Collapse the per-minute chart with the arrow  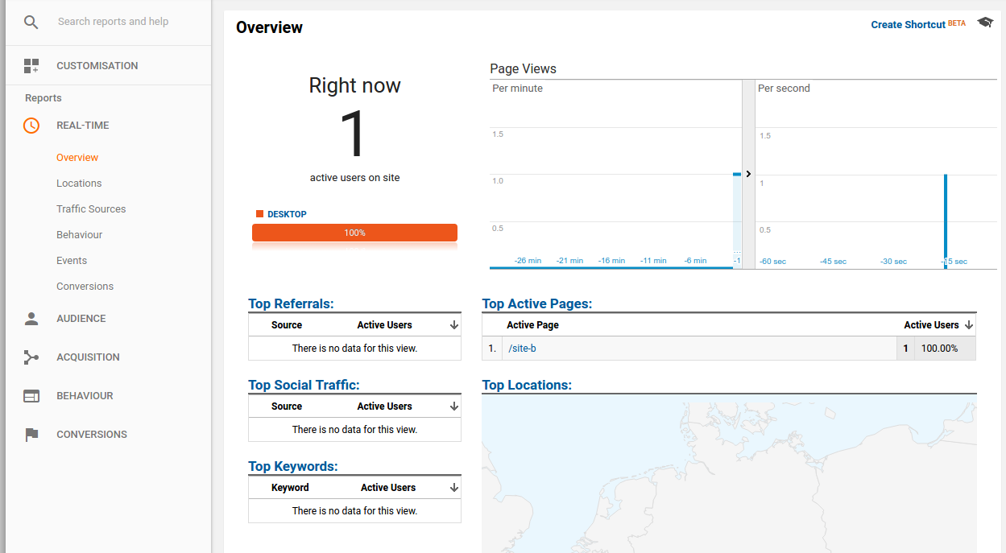(x=748, y=174)
